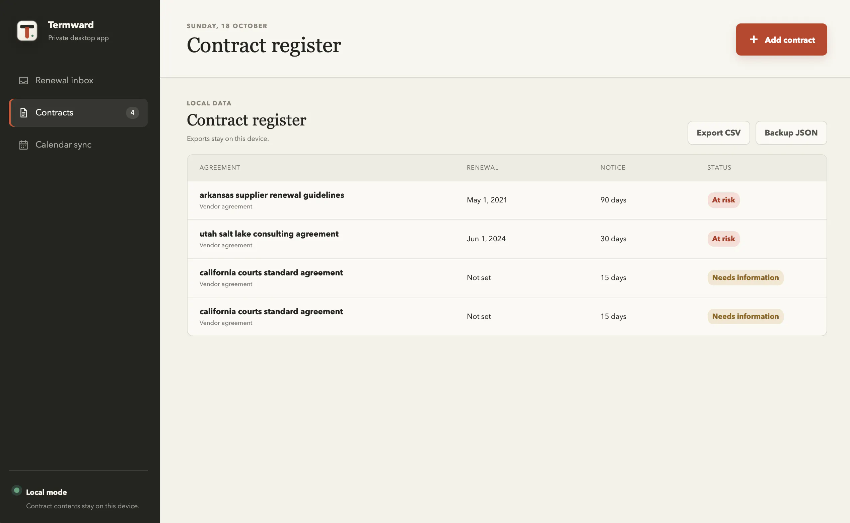Sort by the Renewal column header
This screenshot has width=850, height=523.
coord(482,168)
